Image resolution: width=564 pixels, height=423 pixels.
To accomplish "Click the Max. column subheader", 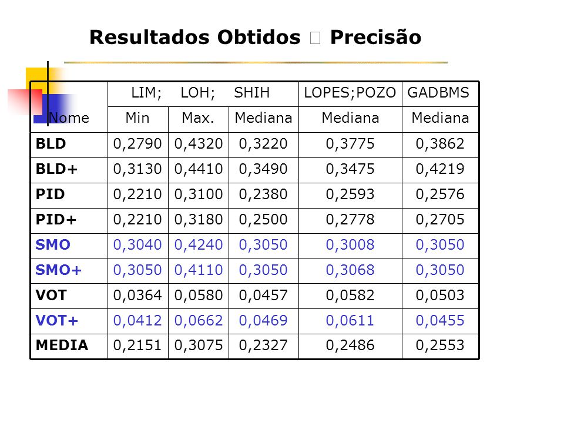I will click(x=199, y=119).
